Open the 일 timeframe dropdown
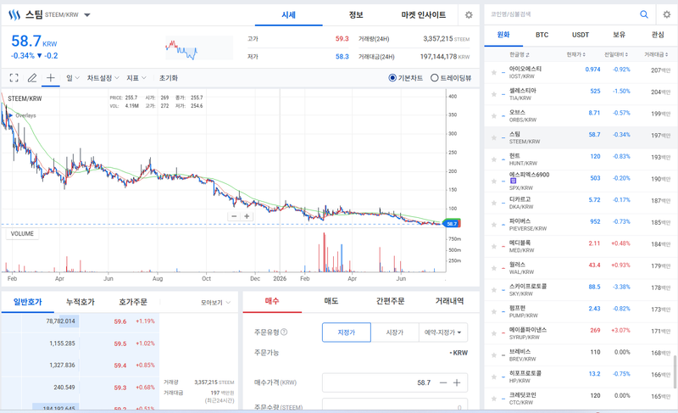 point(73,78)
